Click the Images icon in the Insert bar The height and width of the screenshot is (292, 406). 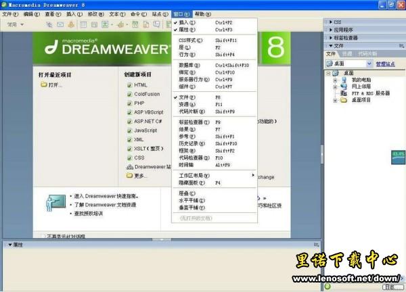(105, 24)
